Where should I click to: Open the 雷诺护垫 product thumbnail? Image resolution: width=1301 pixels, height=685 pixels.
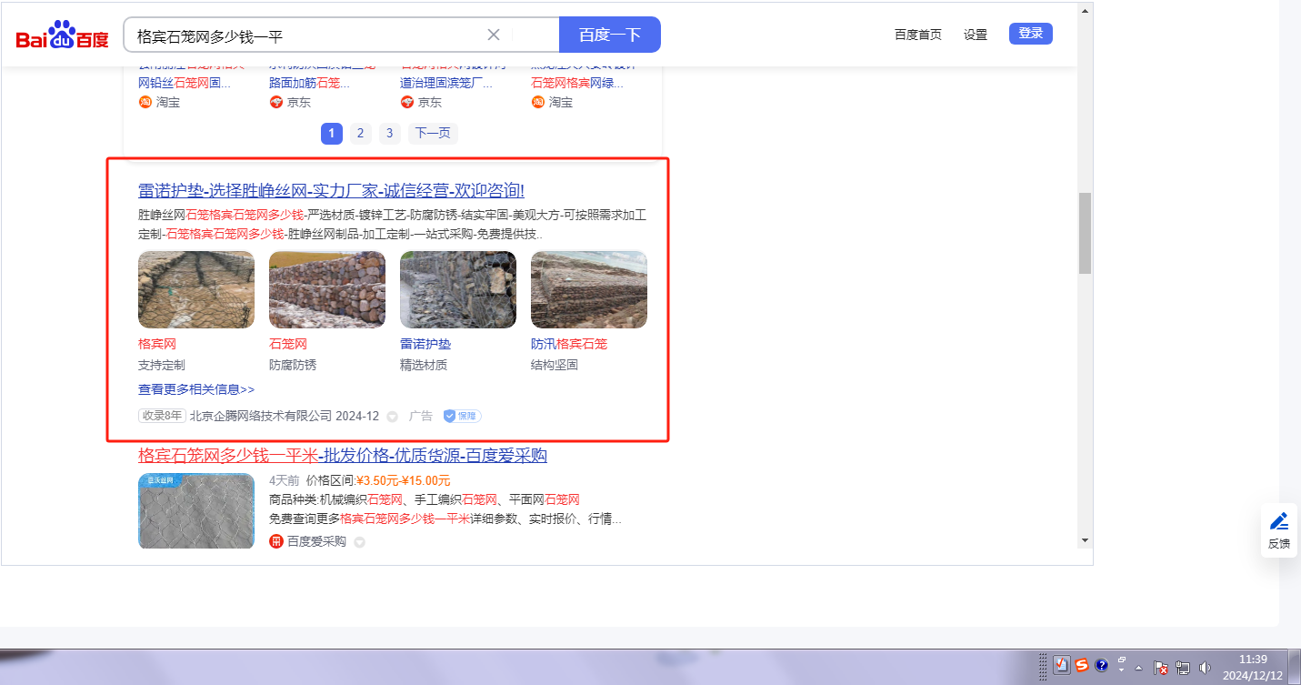pos(458,289)
